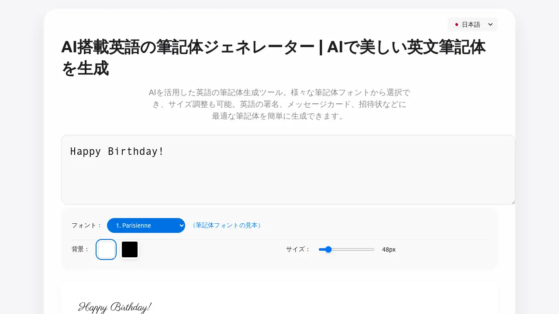Click the font dropdown's arrow indicator
This screenshot has width=559, height=314.
coord(182,225)
